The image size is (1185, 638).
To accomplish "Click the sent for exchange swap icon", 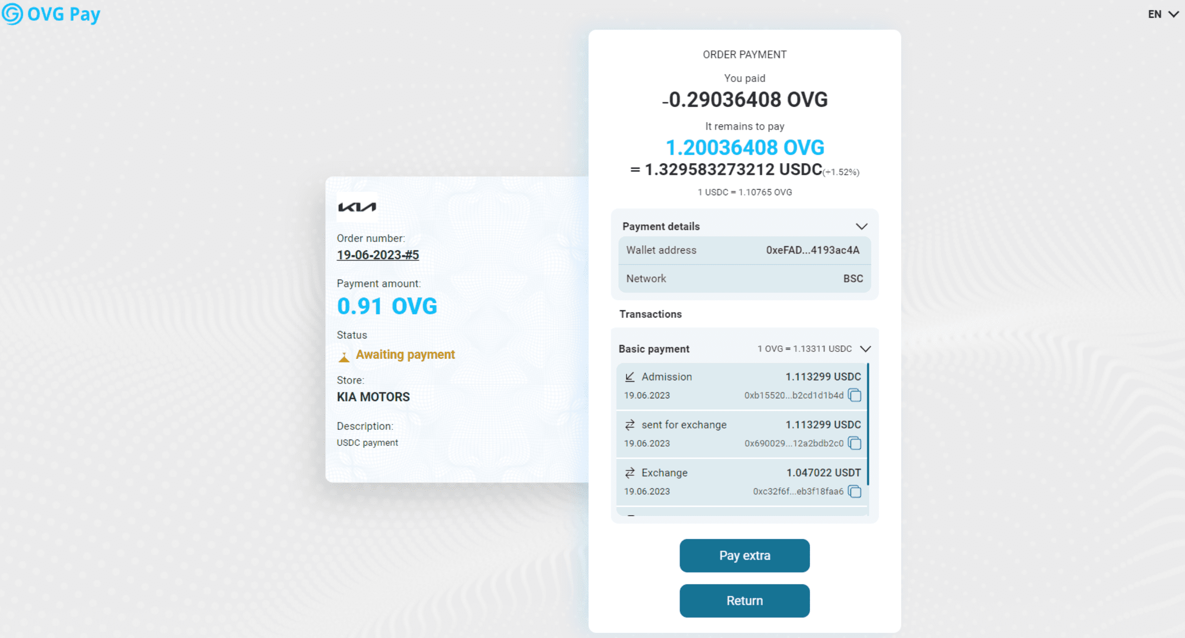I will [x=630, y=425].
